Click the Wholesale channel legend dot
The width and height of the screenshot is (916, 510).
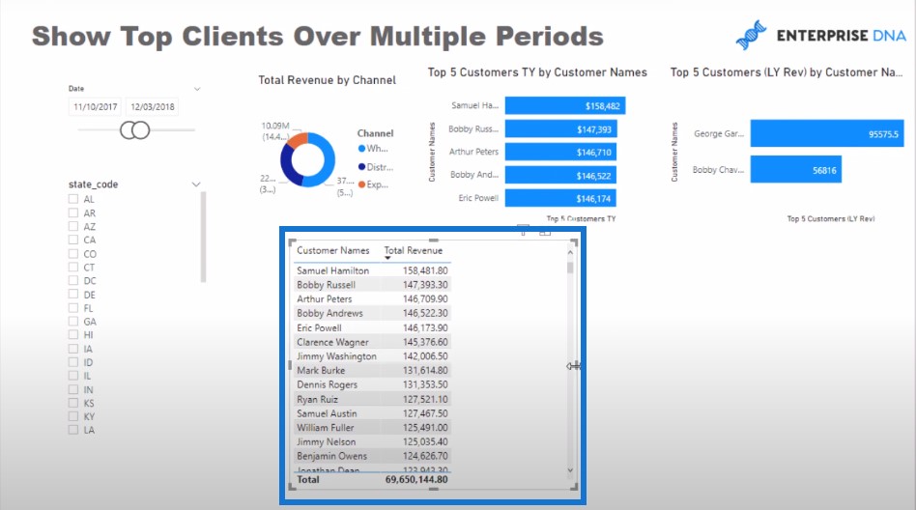click(361, 149)
